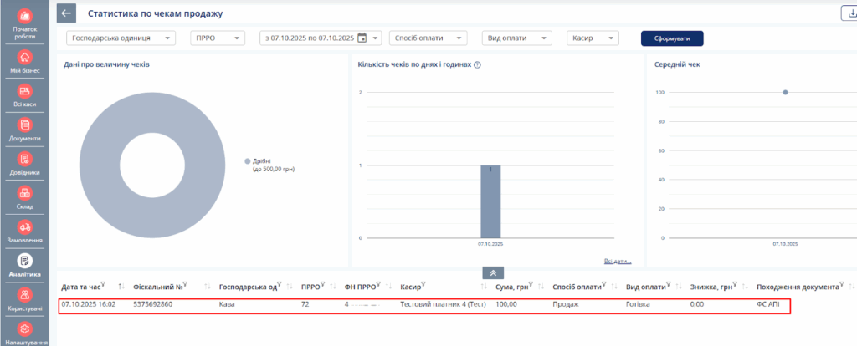Open Всі каси in sidebar
Image resolution: width=857 pixels, height=346 pixels.
(x=24, y=95)
